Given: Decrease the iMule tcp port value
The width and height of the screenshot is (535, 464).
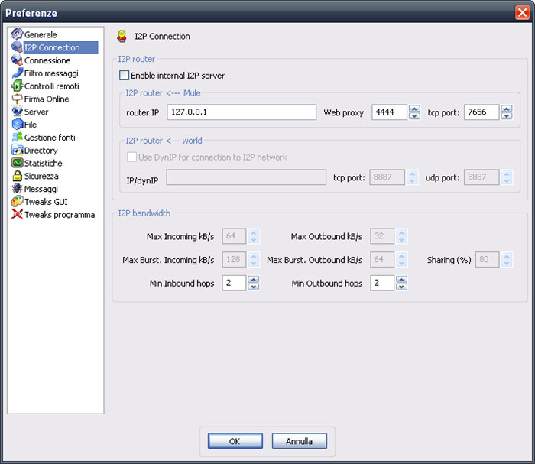Looking at the screenshot, I should click(x=506, y=116).
